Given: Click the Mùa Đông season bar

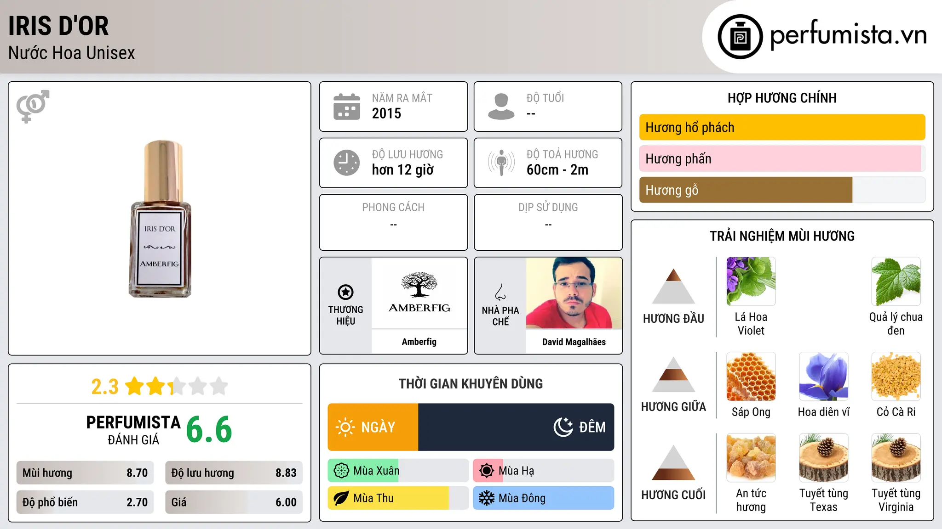Looking at the screenshot, I should tap(544, 498).
